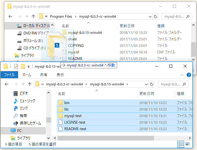Switch to details view in the status bar
Viewport: 197px width, 150px height.
(181, 144)
